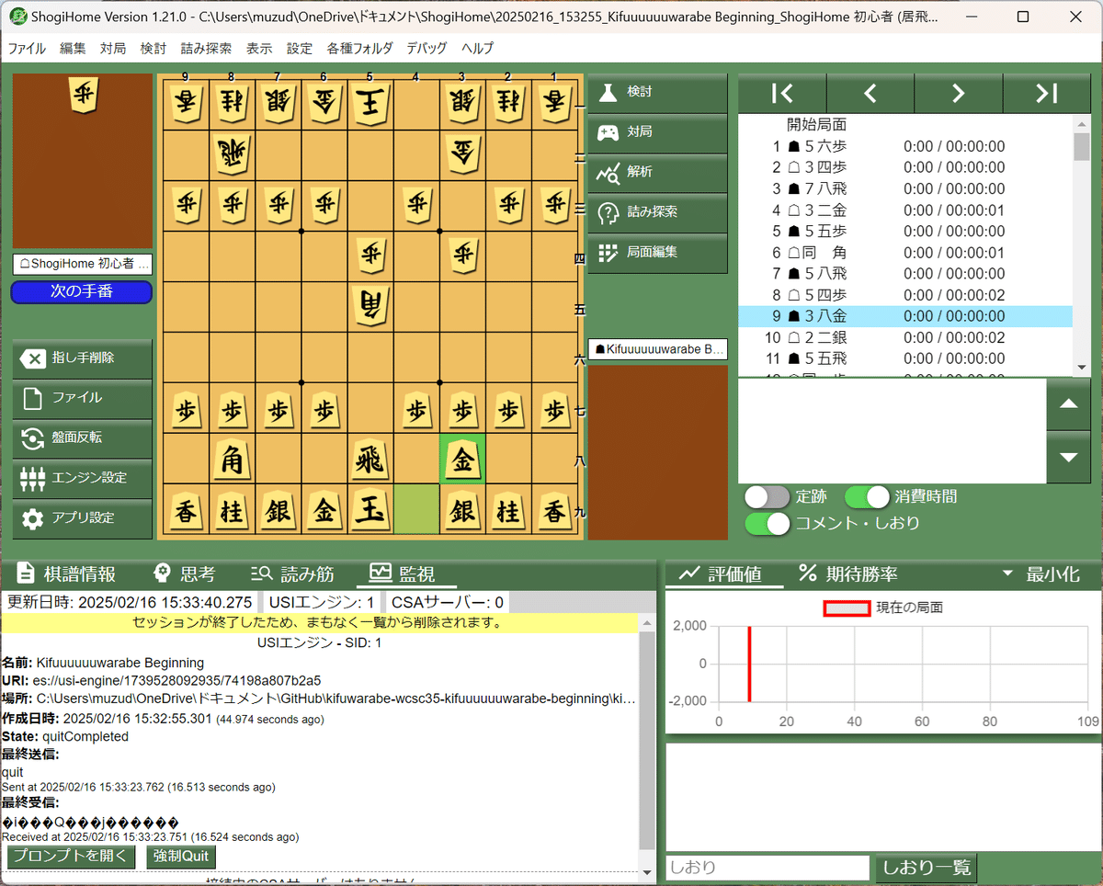Image resolution: width=1103 pixels, height=886 pixels.
Task: Select move 2 ☖３四歩
Action: pos(906,167)
